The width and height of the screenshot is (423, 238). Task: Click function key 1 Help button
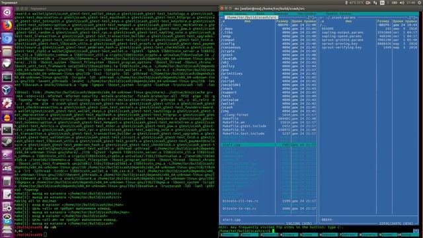tap(229, 235)
